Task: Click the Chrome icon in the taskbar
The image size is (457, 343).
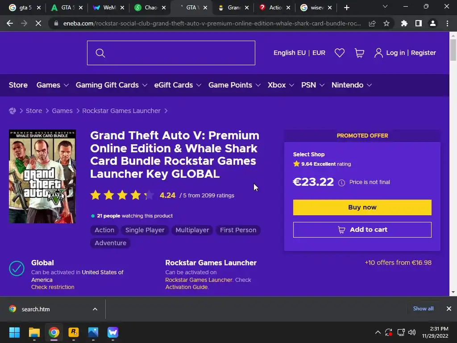Action: point(54,332)
